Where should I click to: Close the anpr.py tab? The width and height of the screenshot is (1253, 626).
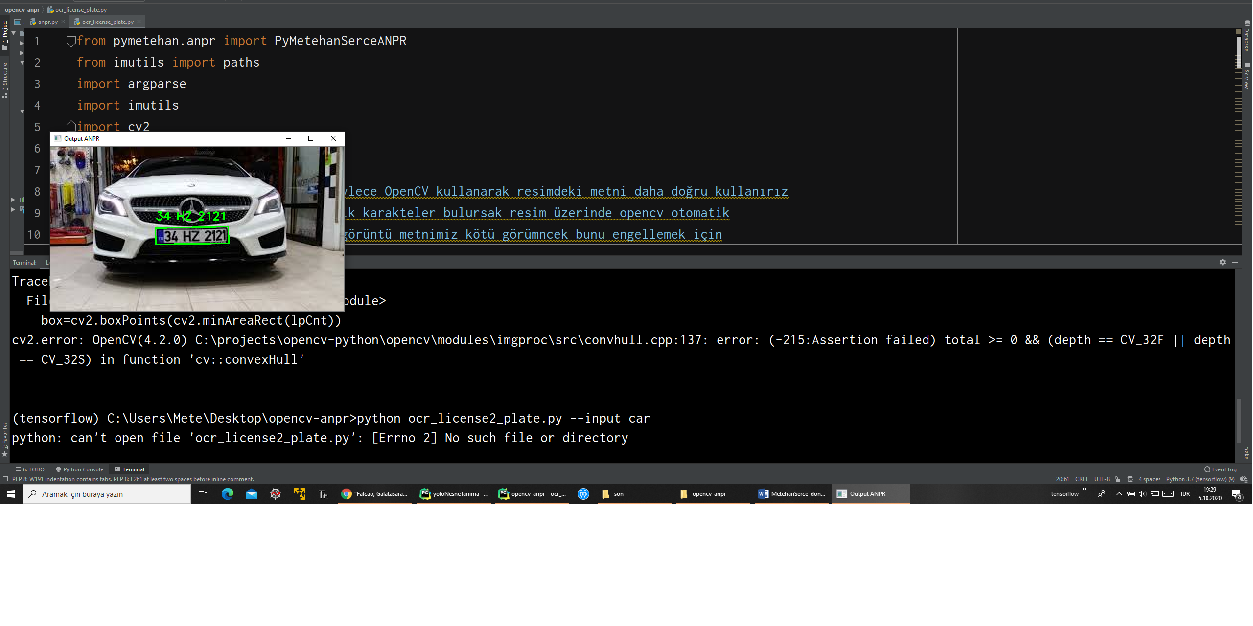tap(63, 22)
